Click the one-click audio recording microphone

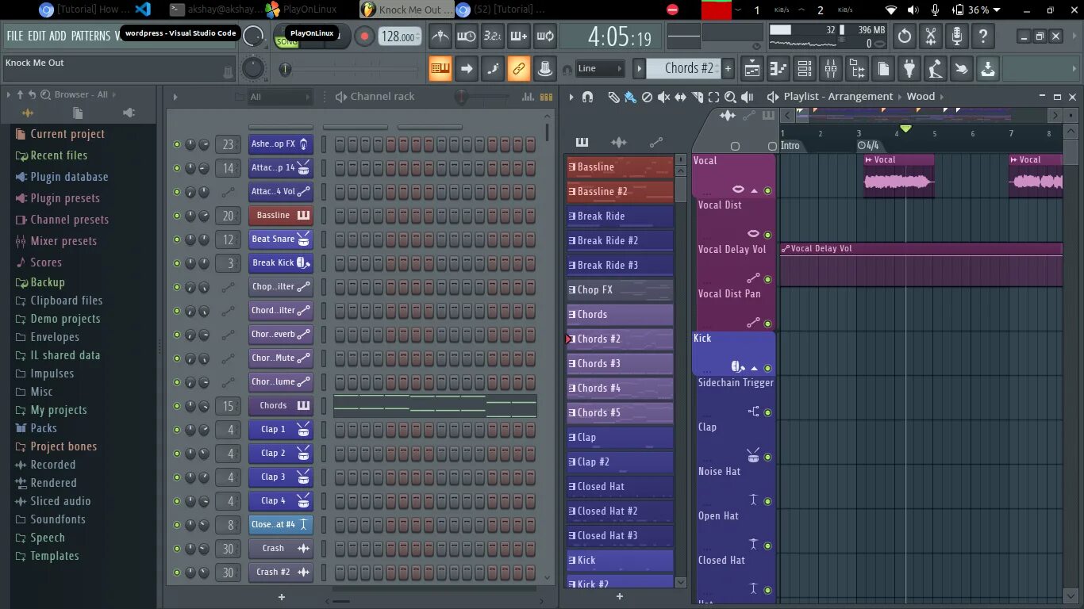point(957,36)
